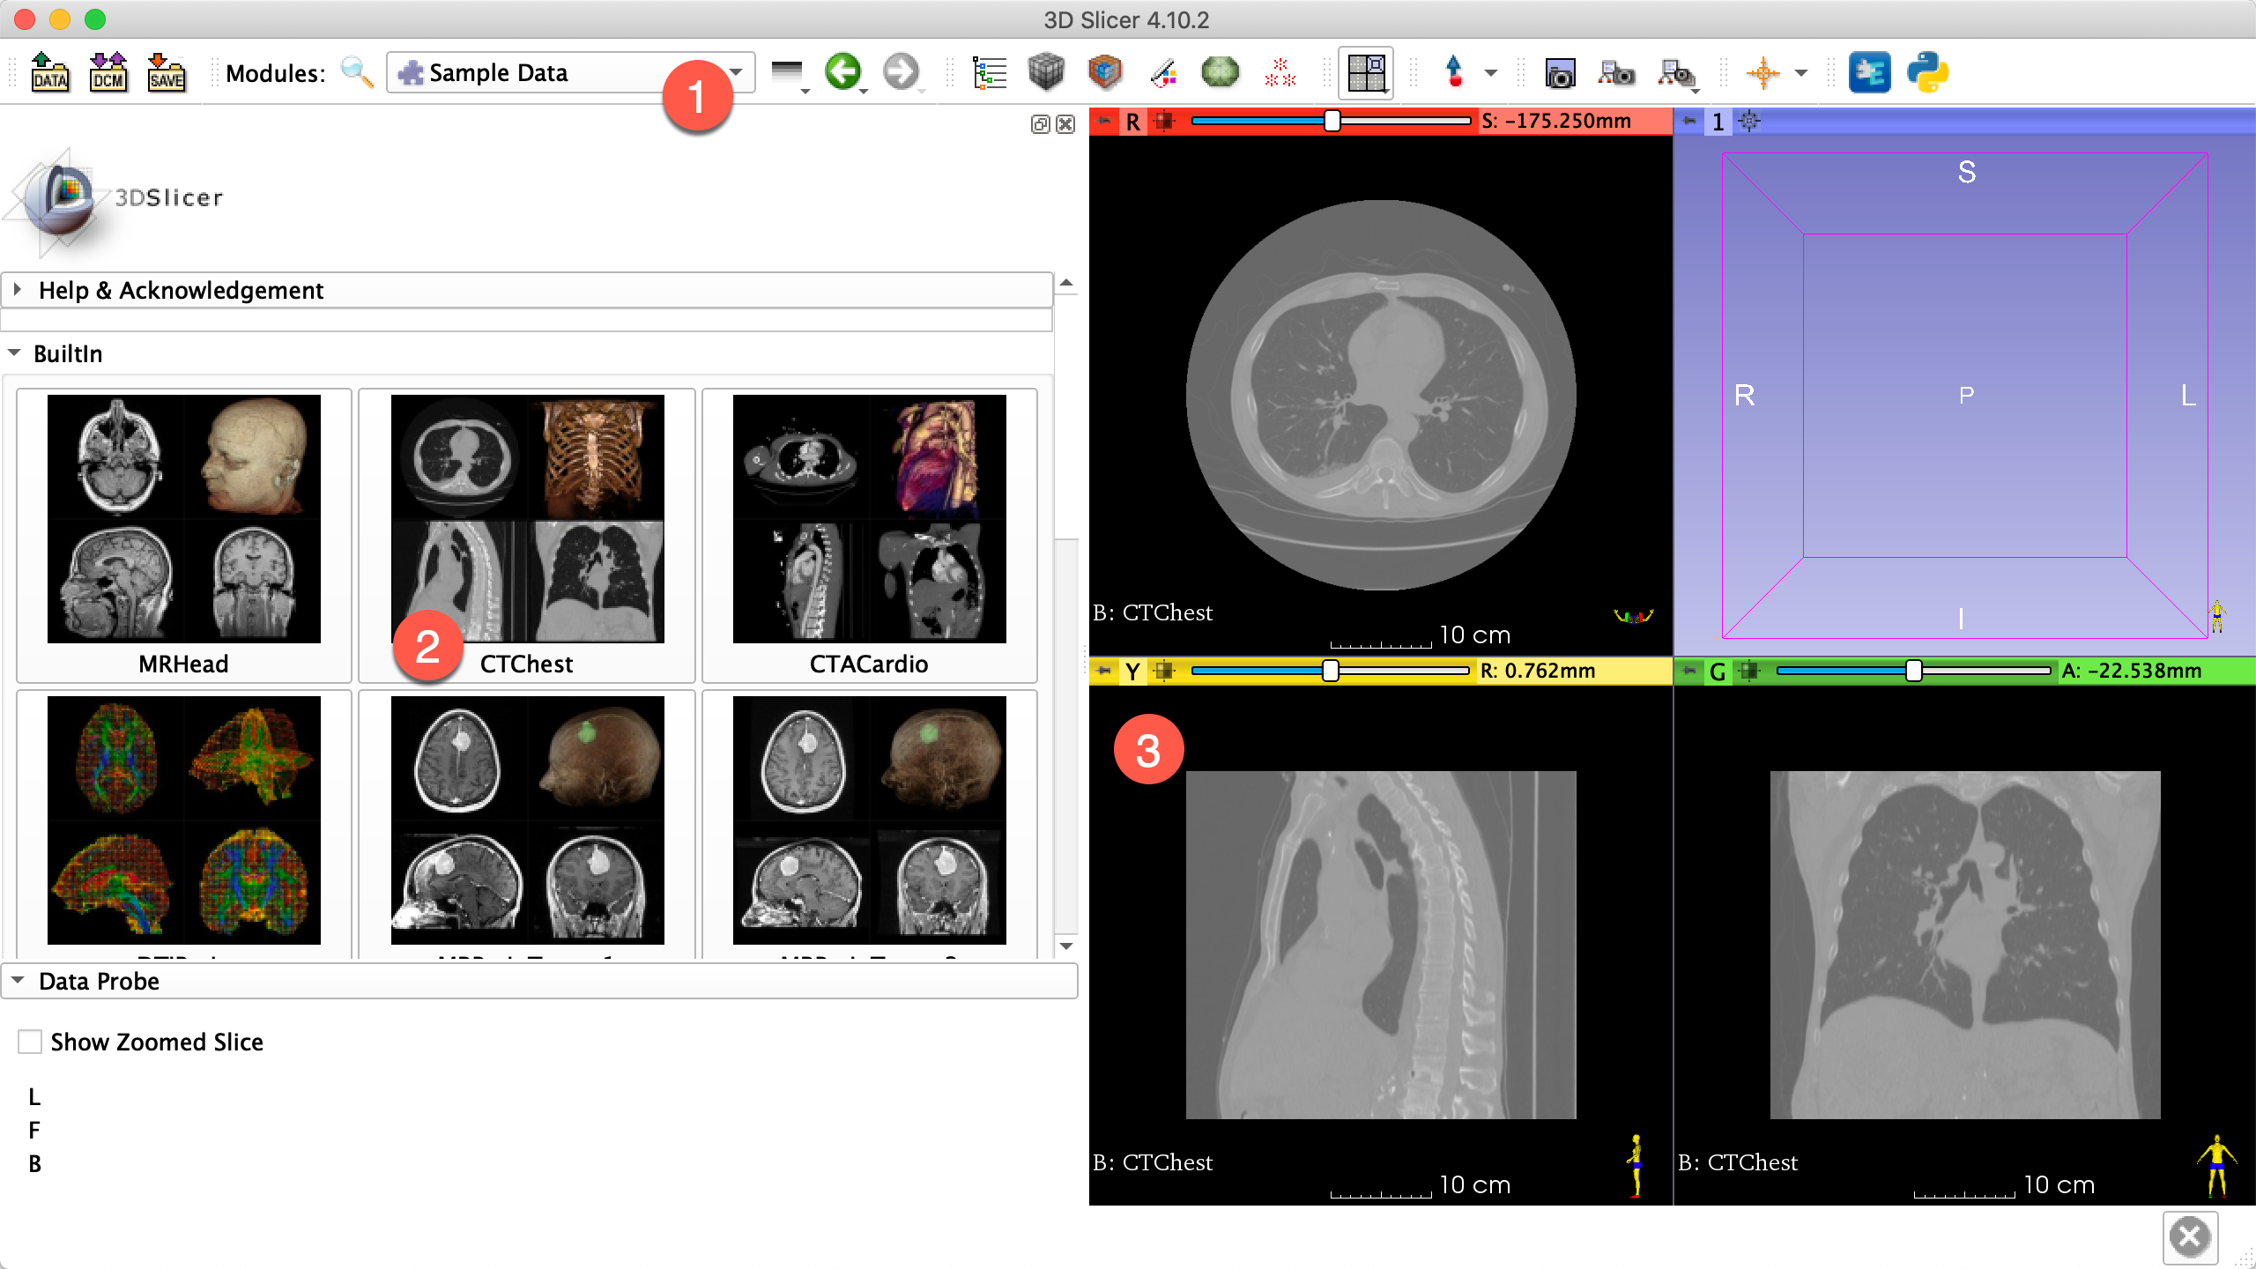The width and height of the screenshot is (2256, 1269).
Task: Open the module history dropdown icon
Action: pos(788,74)
